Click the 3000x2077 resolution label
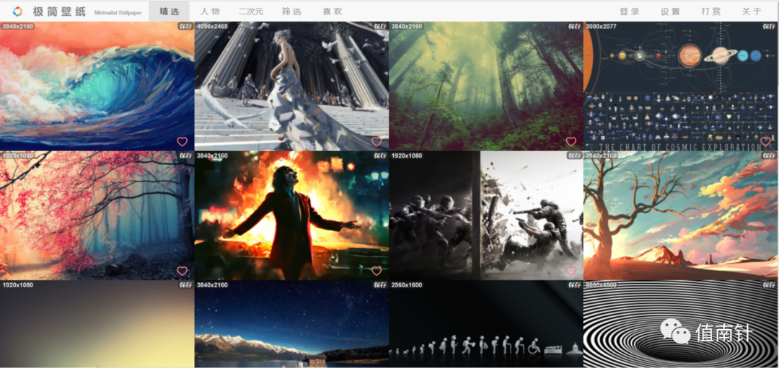 pyautogui.click(x=601, y=26)
